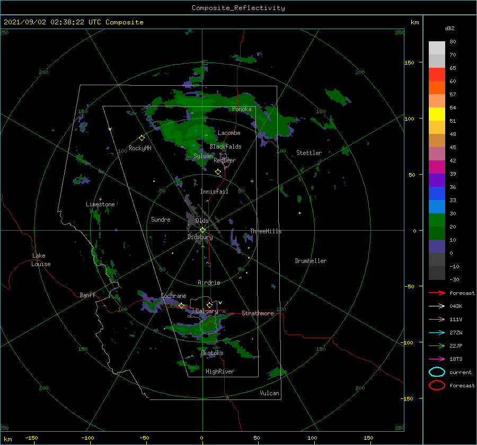Click the Calgary city label
This screenshot has height=445, width=477.
207,311
